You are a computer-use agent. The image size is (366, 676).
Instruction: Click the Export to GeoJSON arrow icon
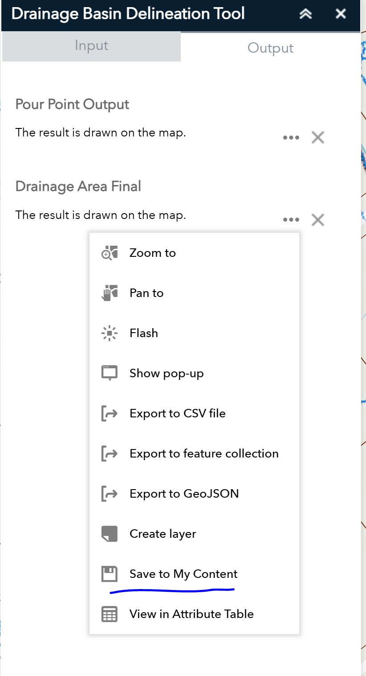click(x=110, y=494)
